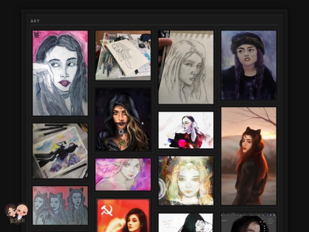Open the purple beret painting thumbnail
309x232 pixels.
pos(249,65)
